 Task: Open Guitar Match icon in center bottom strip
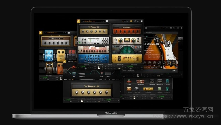tap(99, 68)
